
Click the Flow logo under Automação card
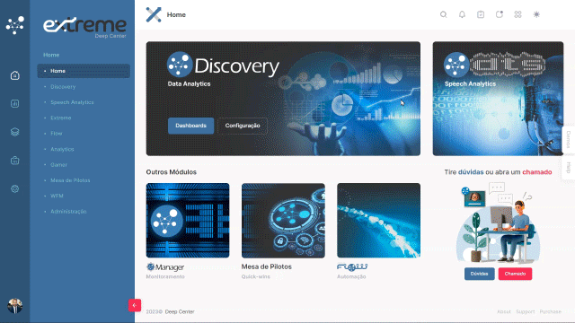(352, 267)
